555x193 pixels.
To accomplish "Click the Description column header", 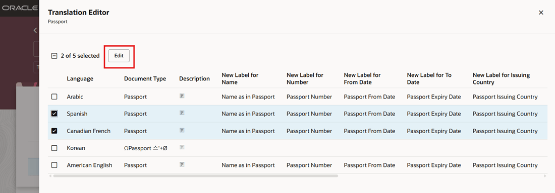I will click(195, 79).
